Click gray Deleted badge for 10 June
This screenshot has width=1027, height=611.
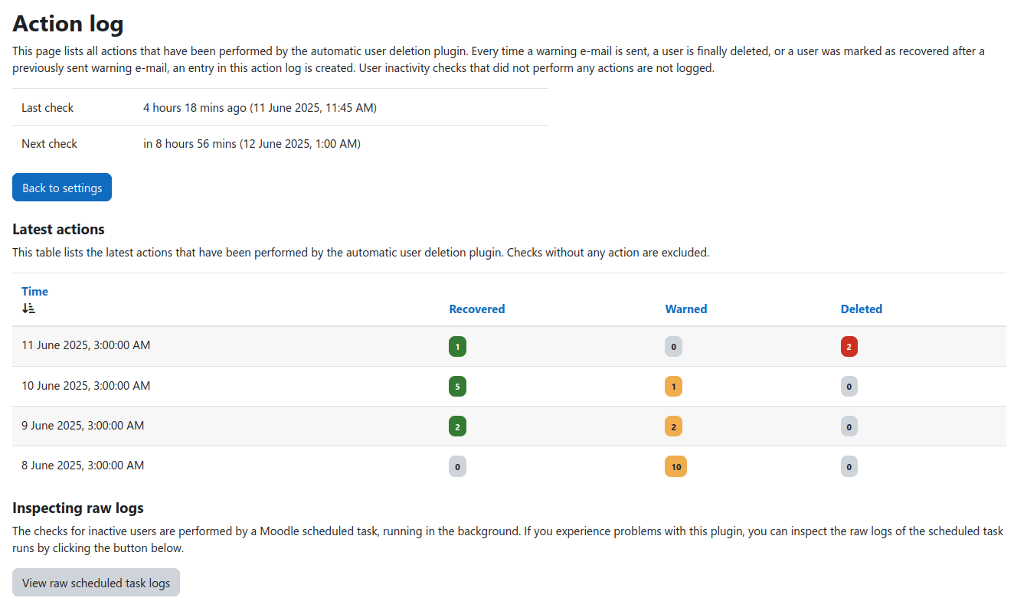849,387
